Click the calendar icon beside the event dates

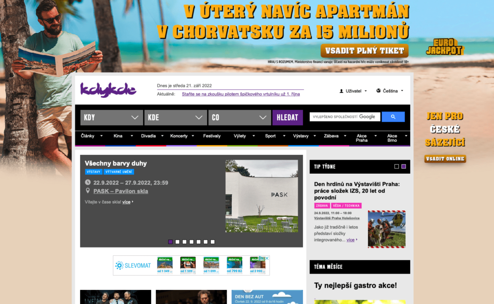(x=88, y=182)
